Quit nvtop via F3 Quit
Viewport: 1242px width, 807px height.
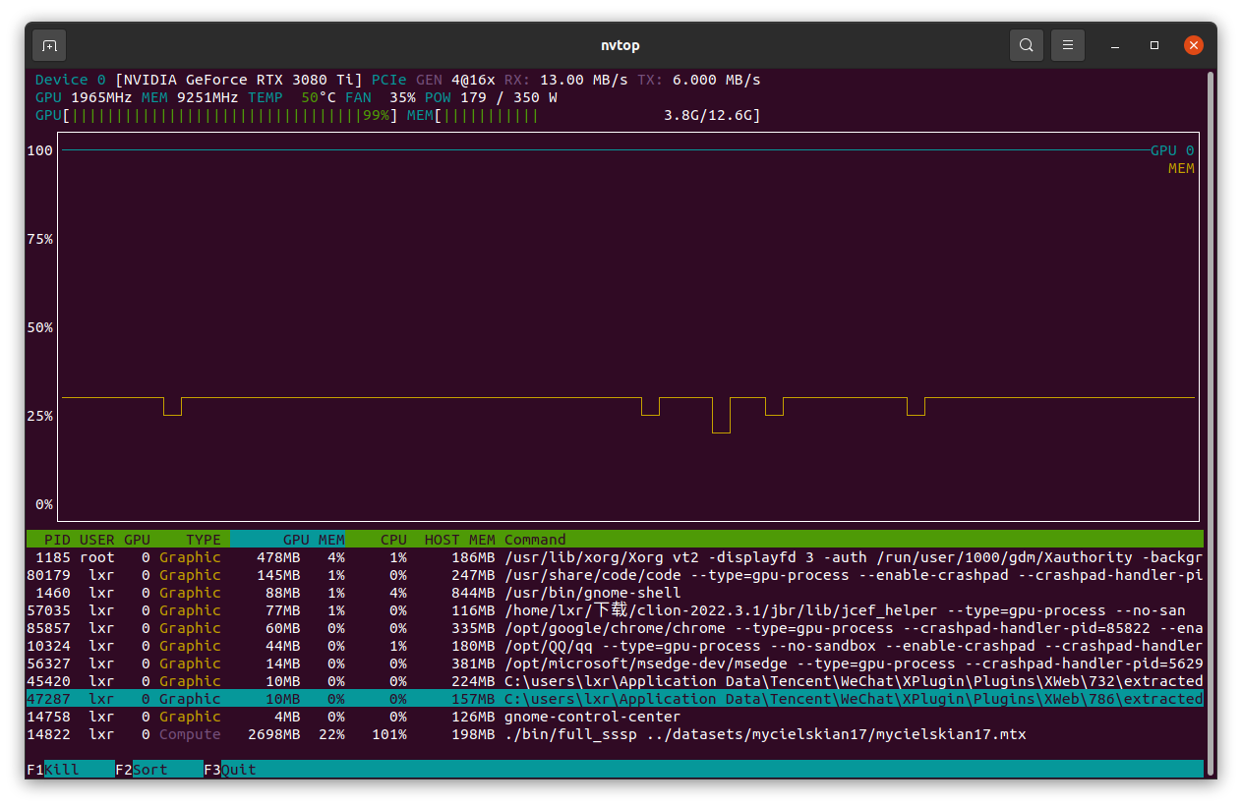pyautogui.click(x=226, y=770)
